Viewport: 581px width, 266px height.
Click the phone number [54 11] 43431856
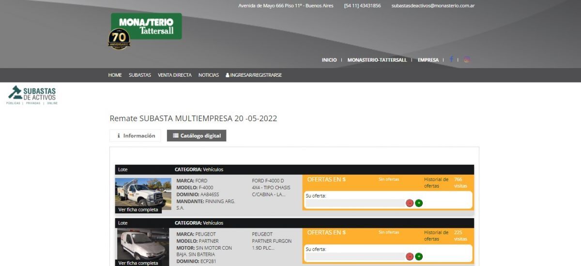(362, 6)
